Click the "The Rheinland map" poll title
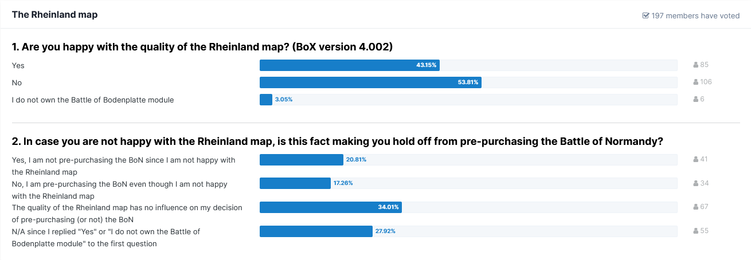The width and height of the screenshot is (751, 260). pyautogui.click(x=54, y=15)
